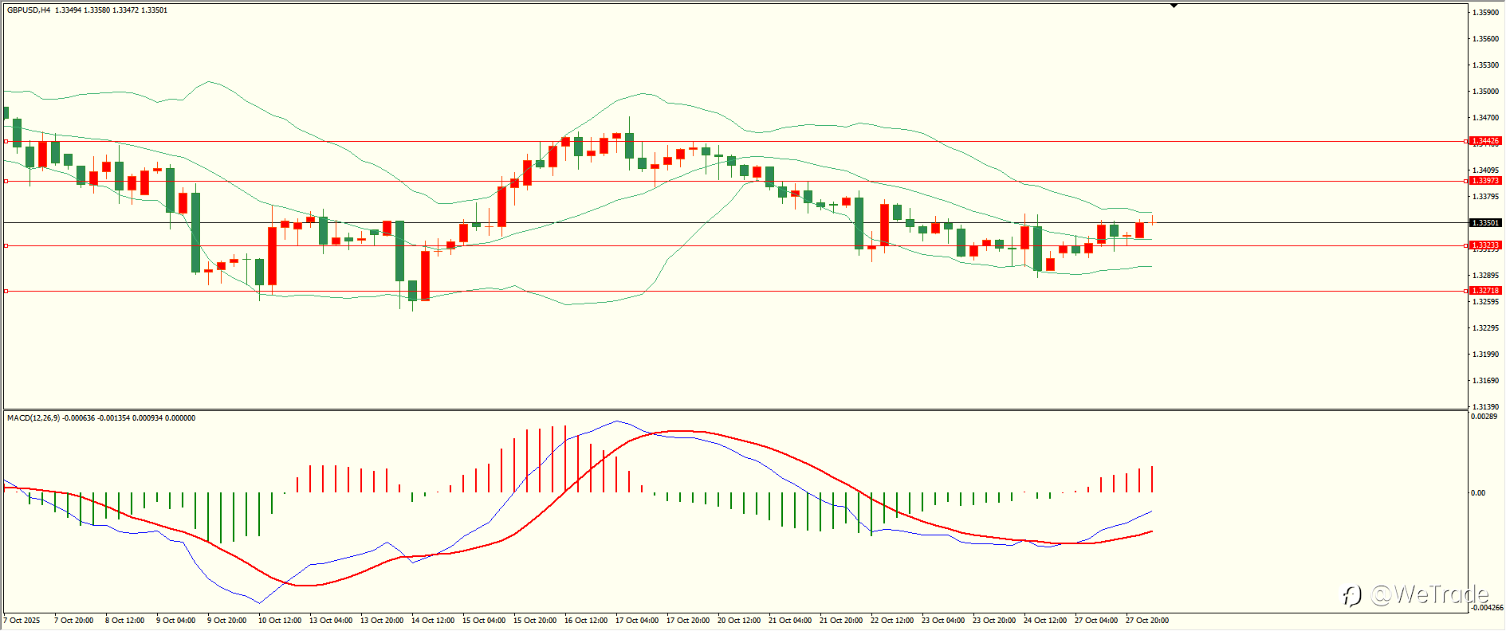This screenshot has height=631, width=1506.
Task: Click the 21 Oct 04:00 time label
Action: click(x=790, y=621)
